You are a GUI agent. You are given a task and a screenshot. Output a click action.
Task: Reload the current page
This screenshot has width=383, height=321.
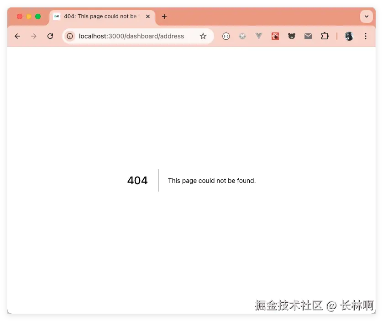[50, 36]
